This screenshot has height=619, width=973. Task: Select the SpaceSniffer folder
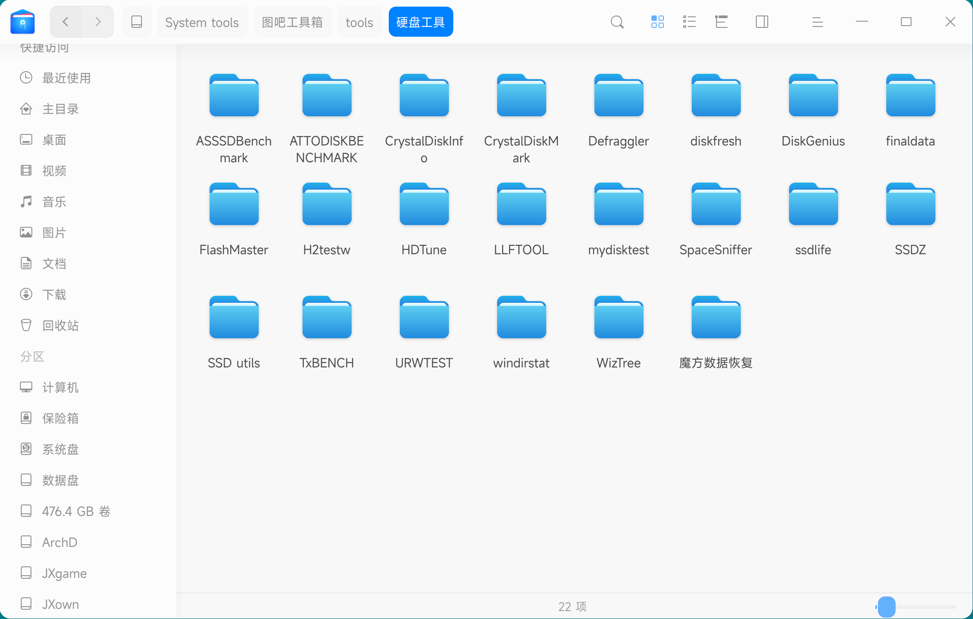[x=716, y=219]
